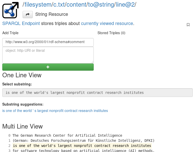Open the filesystem breadcrumb link
The width and height of the screenshot is (194, 152).
[x=38, y=5]
